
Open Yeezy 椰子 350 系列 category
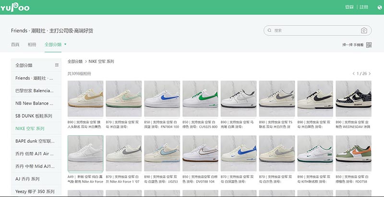(36, 191)
